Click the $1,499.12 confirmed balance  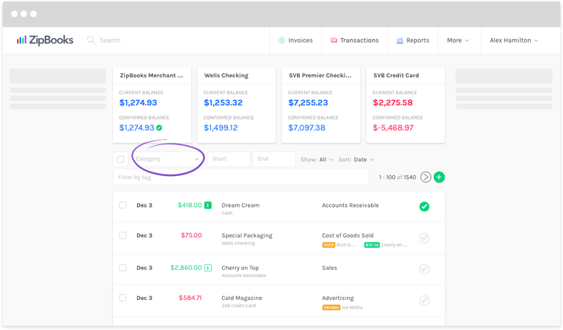(221, 128)
